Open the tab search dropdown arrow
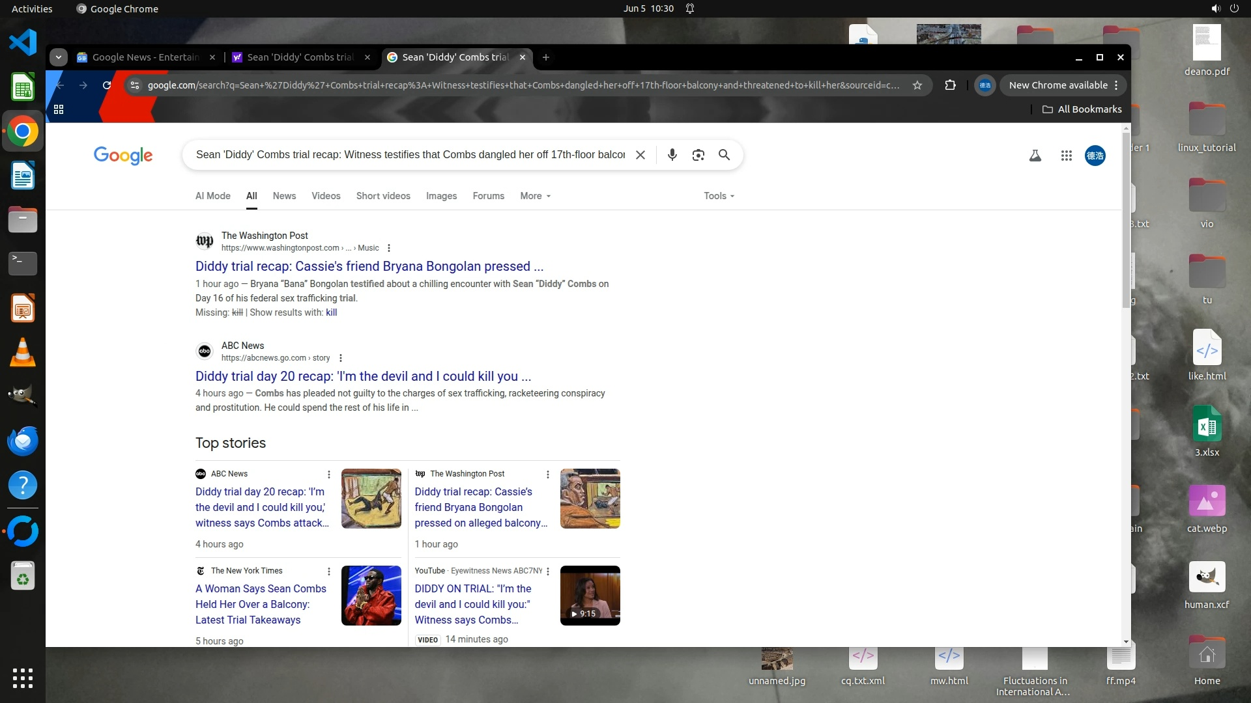Image resolution: width=1251 pixels, height=703 pixels. [59, 57]
